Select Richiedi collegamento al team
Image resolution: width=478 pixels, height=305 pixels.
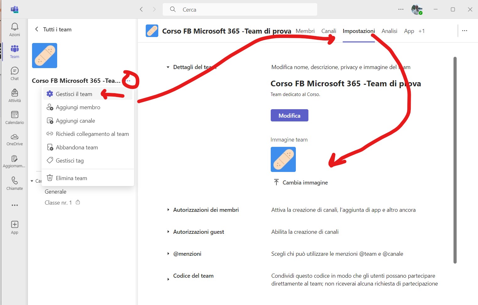tap(88, 134)
